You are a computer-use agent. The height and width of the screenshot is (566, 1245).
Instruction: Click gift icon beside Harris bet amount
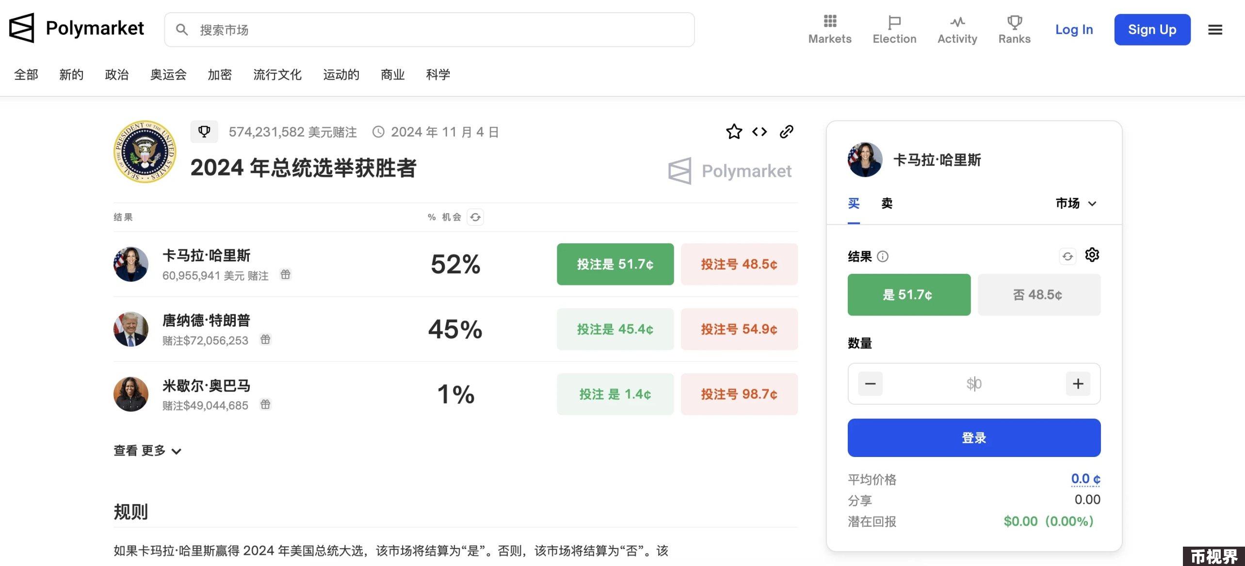286,275
